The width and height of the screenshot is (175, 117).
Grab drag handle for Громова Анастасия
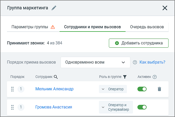pyautogui.click(x=12, y=107)
